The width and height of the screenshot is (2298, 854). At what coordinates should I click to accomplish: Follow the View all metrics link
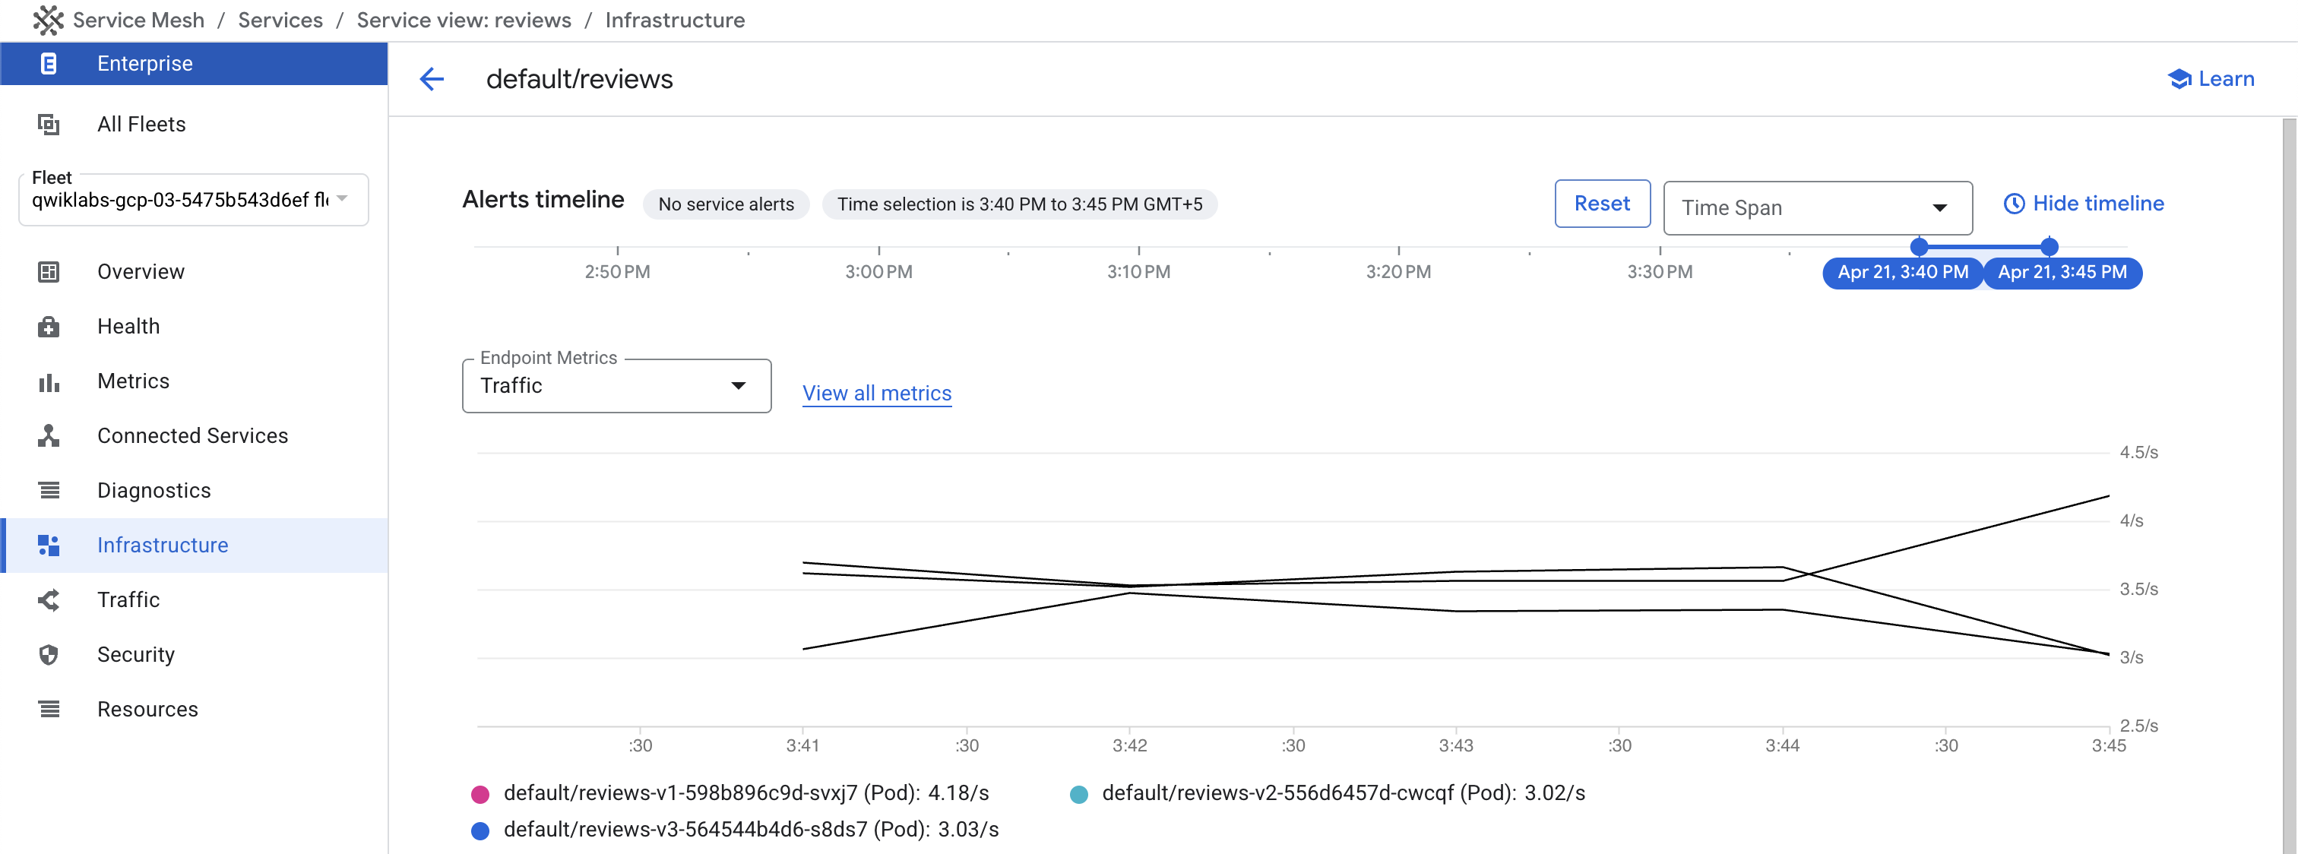pyautogui.click(x=876, y=394)
